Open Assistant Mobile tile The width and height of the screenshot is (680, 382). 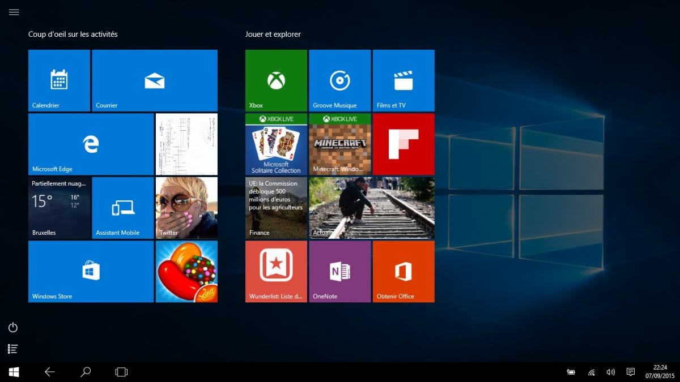coord(123,208)
